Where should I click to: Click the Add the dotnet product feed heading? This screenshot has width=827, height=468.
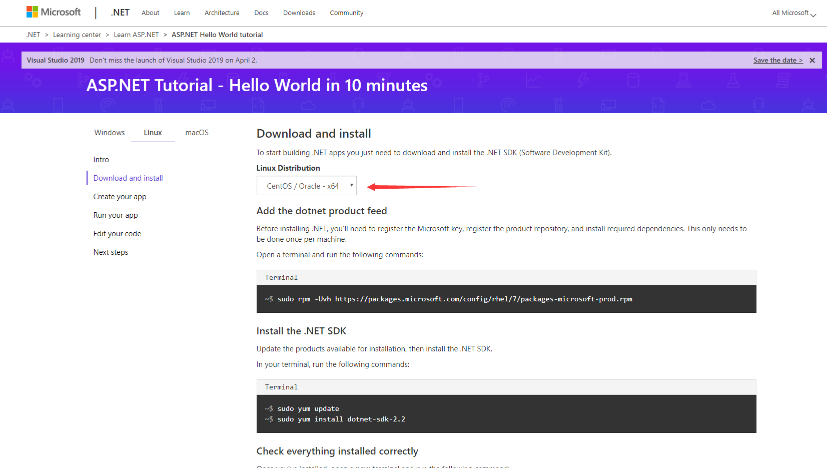point(322,211)
